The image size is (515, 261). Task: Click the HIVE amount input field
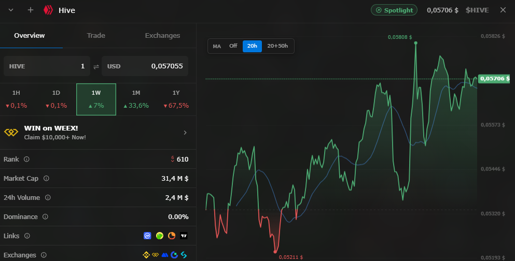pyautogui.click(x=47, y=66)
